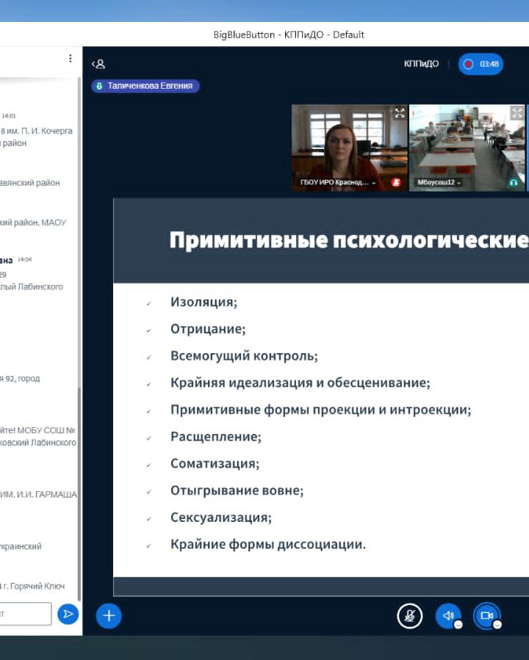Unmute the microphone
This screenshot has width=529, height=660.
pyautogui.click(x=409, y=615)
